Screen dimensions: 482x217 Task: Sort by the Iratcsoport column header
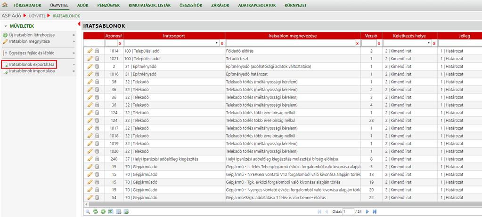click(174, 36)
